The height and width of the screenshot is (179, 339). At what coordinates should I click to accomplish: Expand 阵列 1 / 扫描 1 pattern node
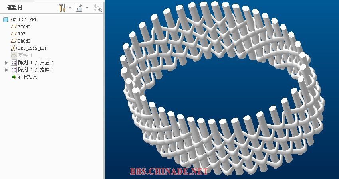[x=6, y=63]
